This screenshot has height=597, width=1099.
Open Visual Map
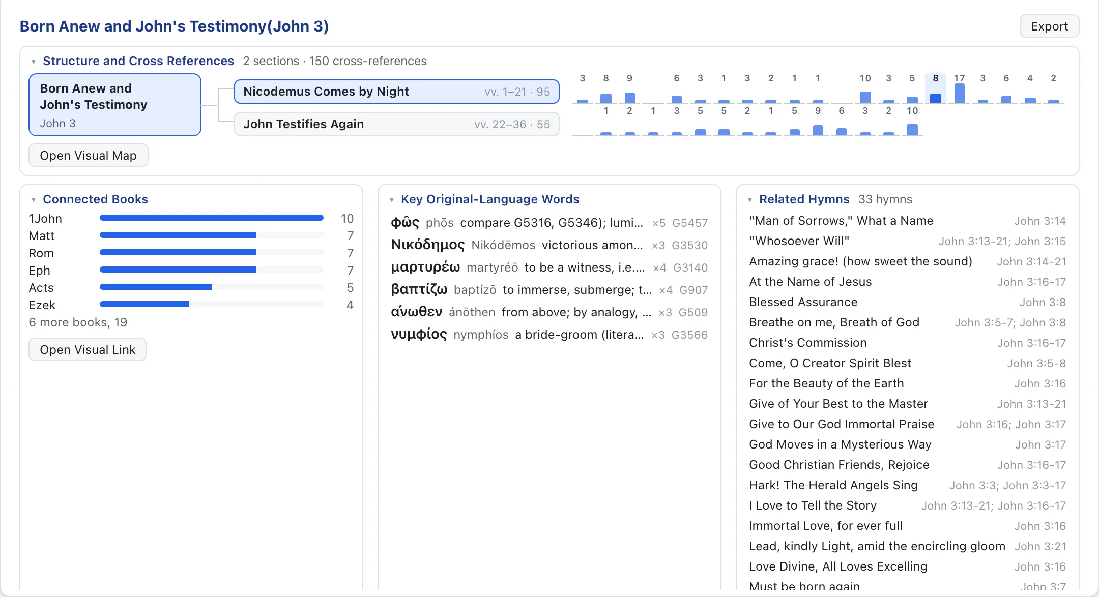tap(88, 155)
